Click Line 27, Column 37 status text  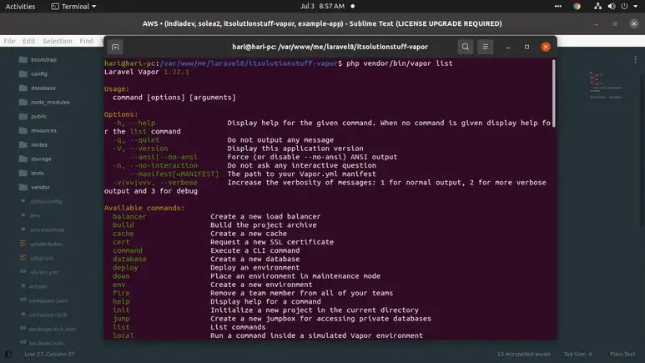pos(49,354)
